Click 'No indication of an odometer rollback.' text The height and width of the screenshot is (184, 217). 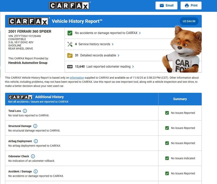(x=32, y=161)
